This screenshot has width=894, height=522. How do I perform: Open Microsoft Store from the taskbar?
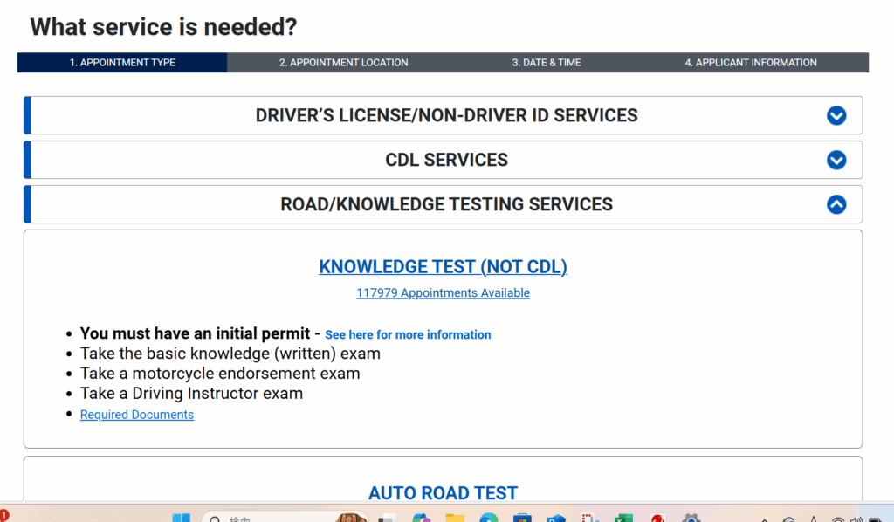coord(522,518)
